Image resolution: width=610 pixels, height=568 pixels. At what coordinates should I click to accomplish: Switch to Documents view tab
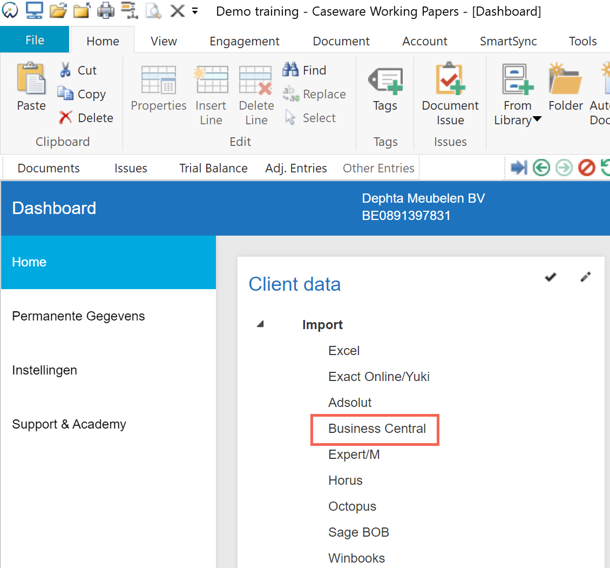click(x=49, y=168)
